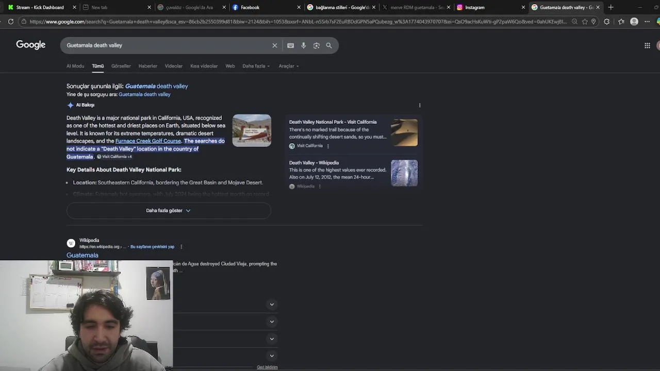660x371 pixels.
Task: Switch to the Instagram browser tab
Action: [490, 7]
